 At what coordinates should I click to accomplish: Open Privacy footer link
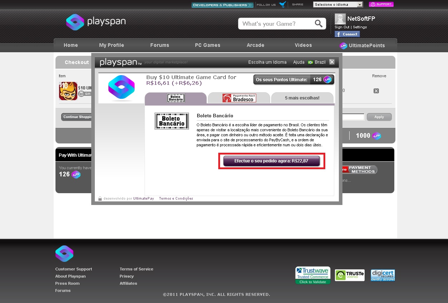click(x=127, y=276)
